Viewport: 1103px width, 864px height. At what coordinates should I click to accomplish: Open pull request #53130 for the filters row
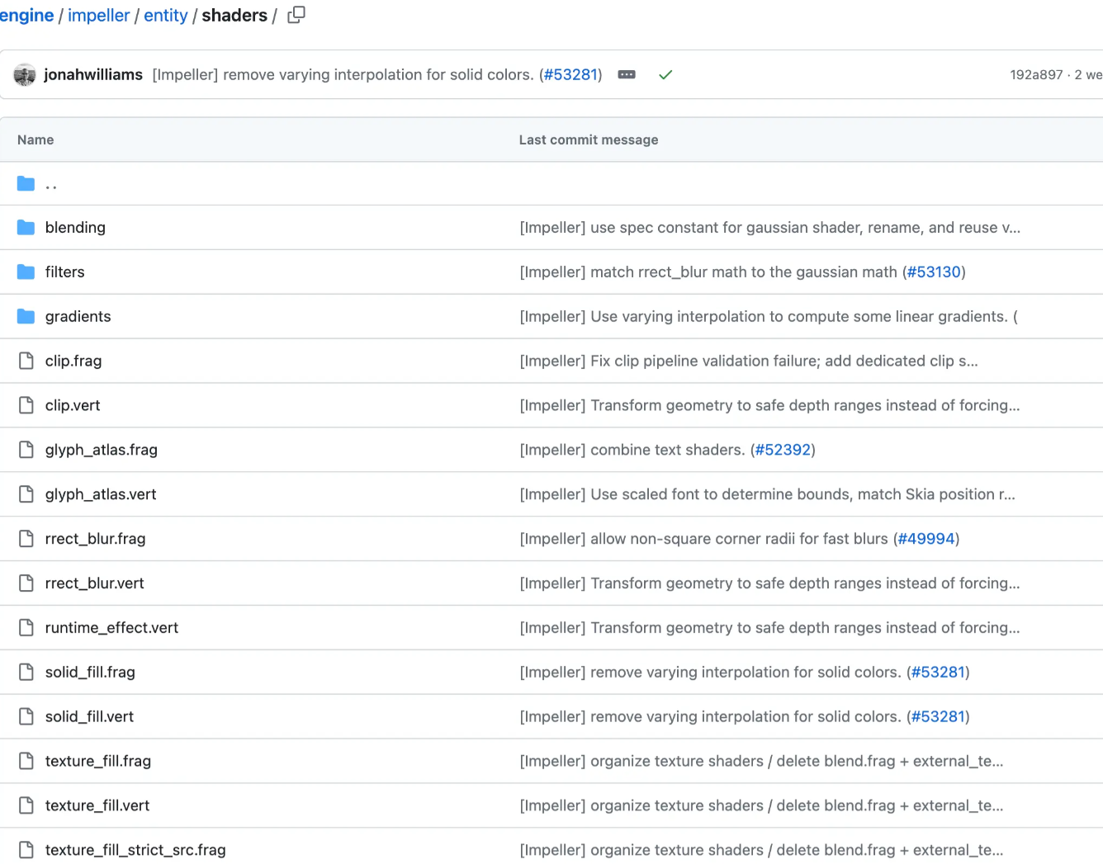(934, 271)
